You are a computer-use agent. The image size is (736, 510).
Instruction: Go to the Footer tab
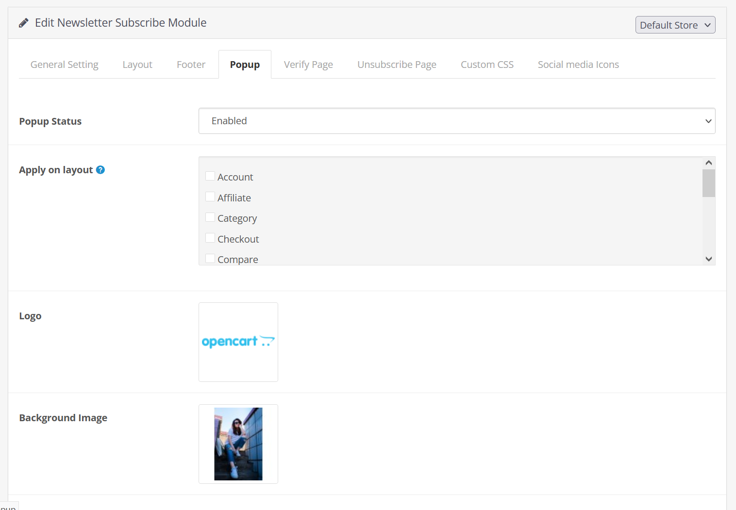pyautogui.click(x=191, y=65)
